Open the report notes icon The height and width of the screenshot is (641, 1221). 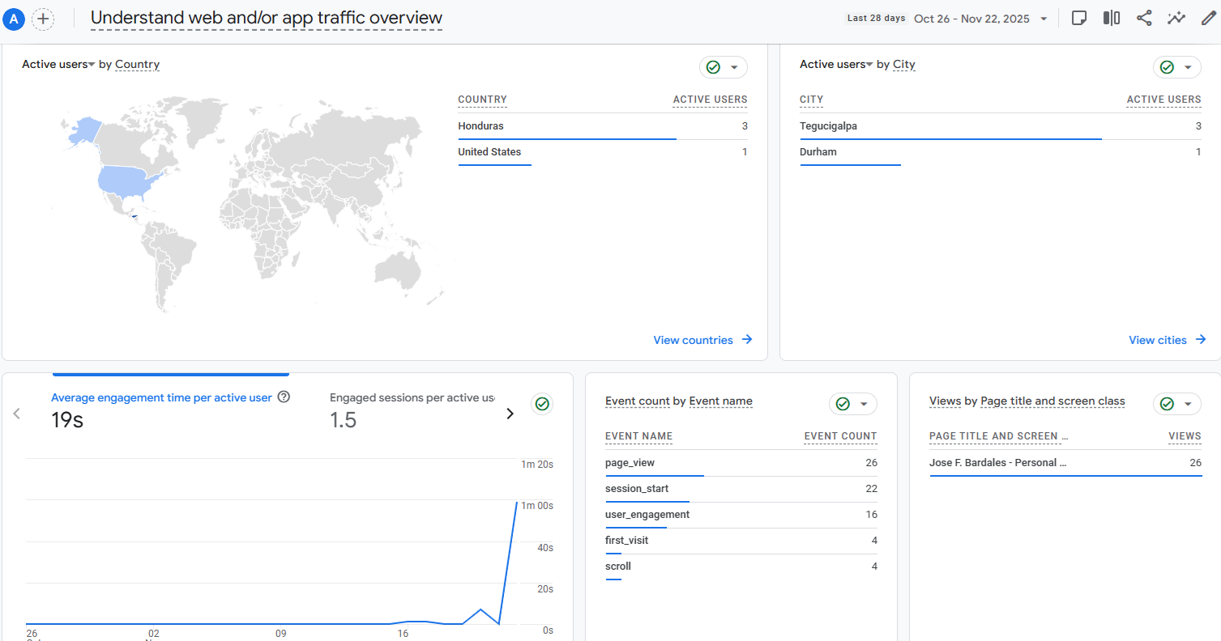[x=1078, y=19]
